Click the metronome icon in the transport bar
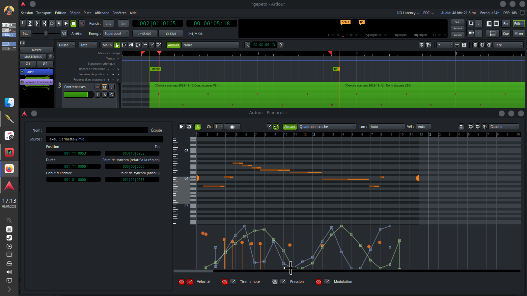Viewport: 527px width, 296px height. click(x=30, y=23)
